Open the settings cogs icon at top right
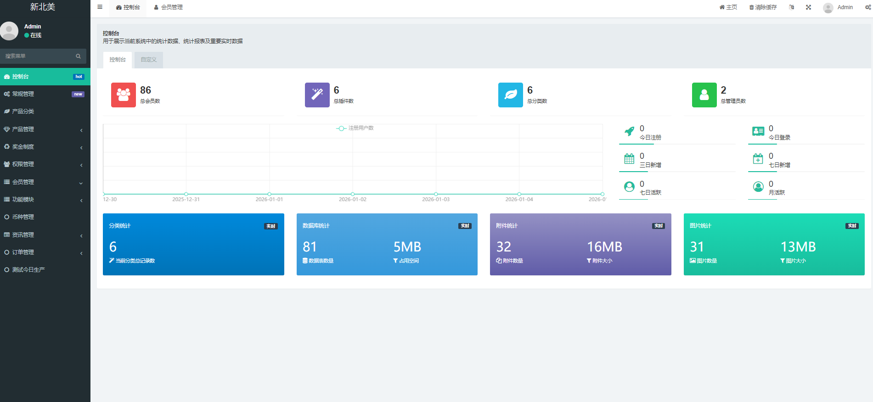 [x=868, y=7]
